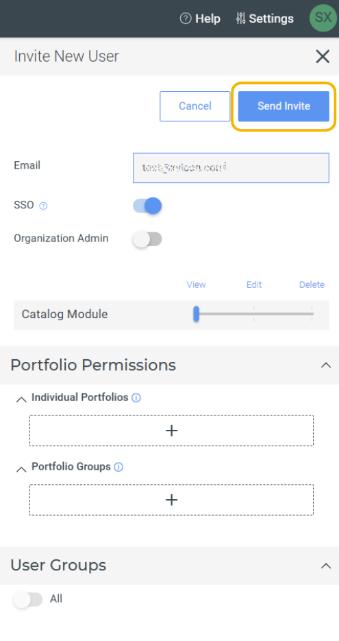Screen dimensions: 339x641
Task: Enable the Organization Admin toggle
Action: 147,239
